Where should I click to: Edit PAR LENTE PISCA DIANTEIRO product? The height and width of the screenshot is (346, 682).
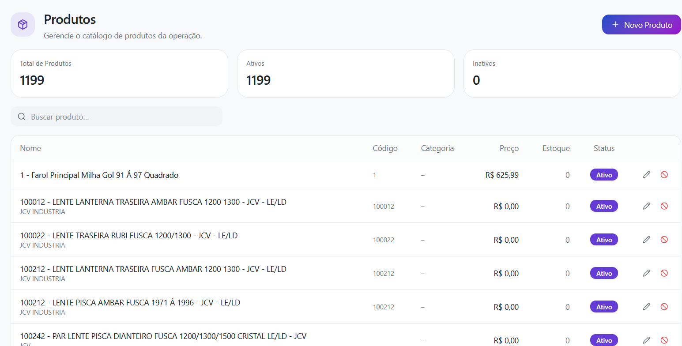[x=646, y=340]
